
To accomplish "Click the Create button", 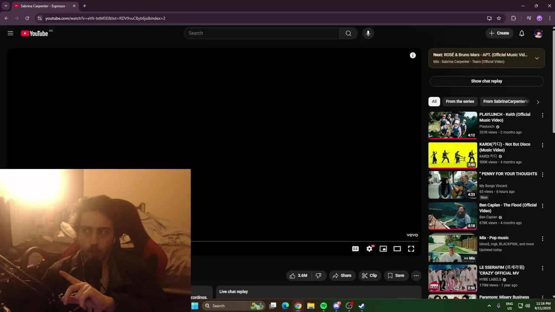I will [499, 33].
